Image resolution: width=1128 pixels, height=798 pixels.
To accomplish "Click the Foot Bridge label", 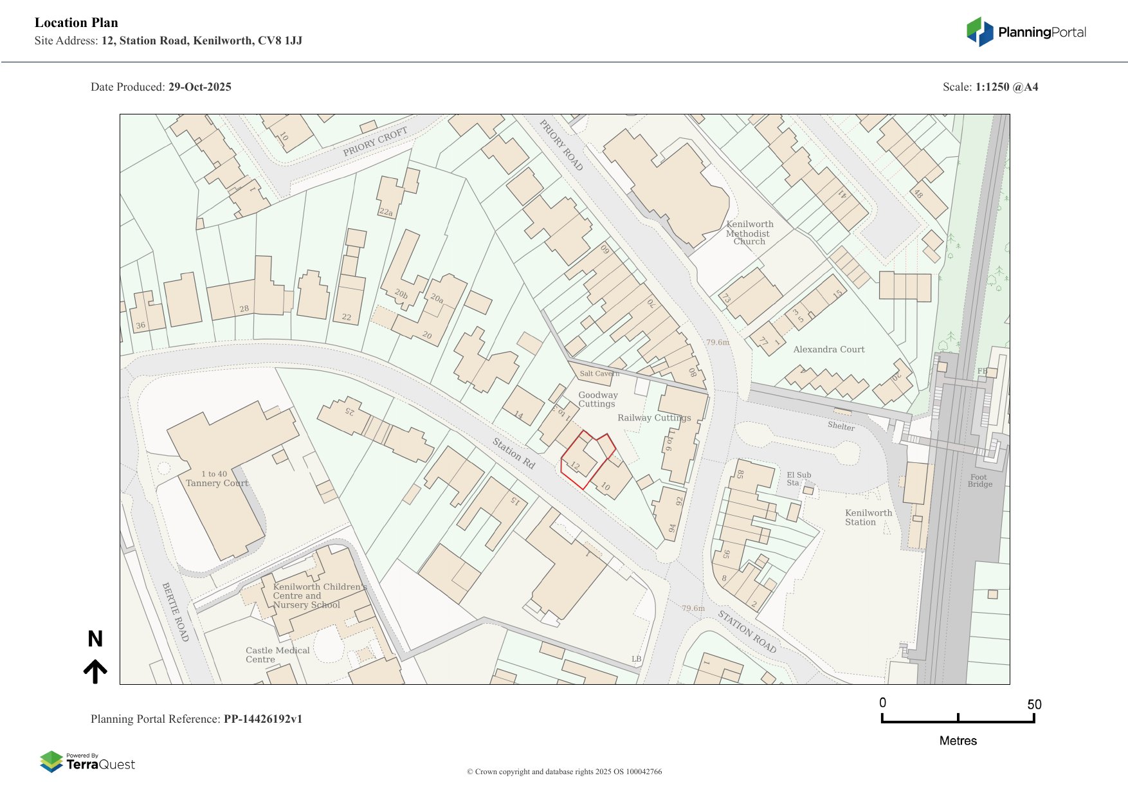I will tap(979, 481).
